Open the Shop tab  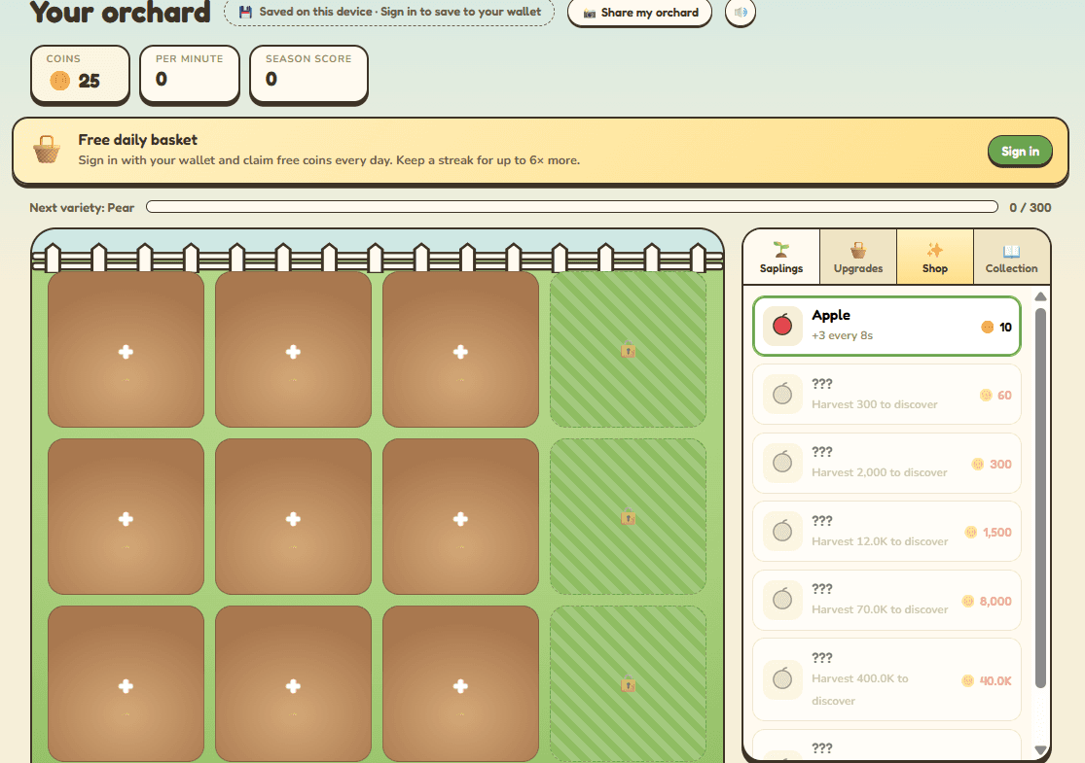point(935,258)
